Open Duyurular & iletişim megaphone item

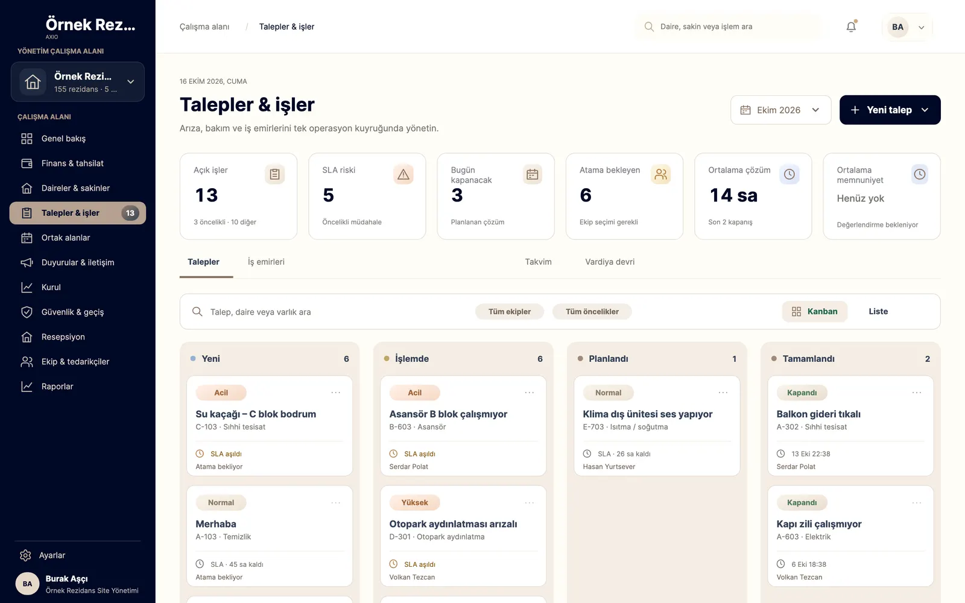point(78,262)
